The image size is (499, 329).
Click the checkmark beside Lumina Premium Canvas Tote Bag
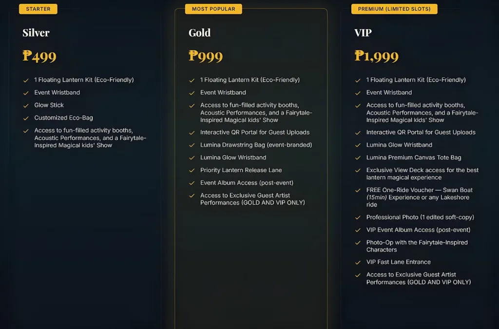358,158
